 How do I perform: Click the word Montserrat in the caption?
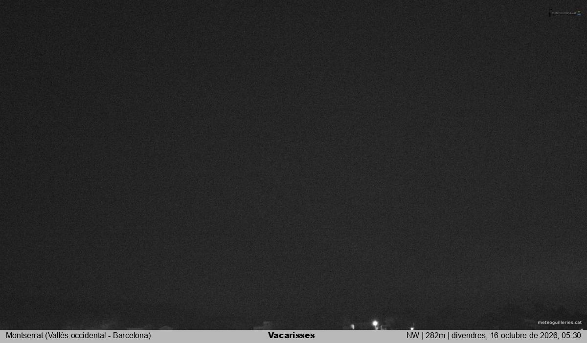coord(24,336)
